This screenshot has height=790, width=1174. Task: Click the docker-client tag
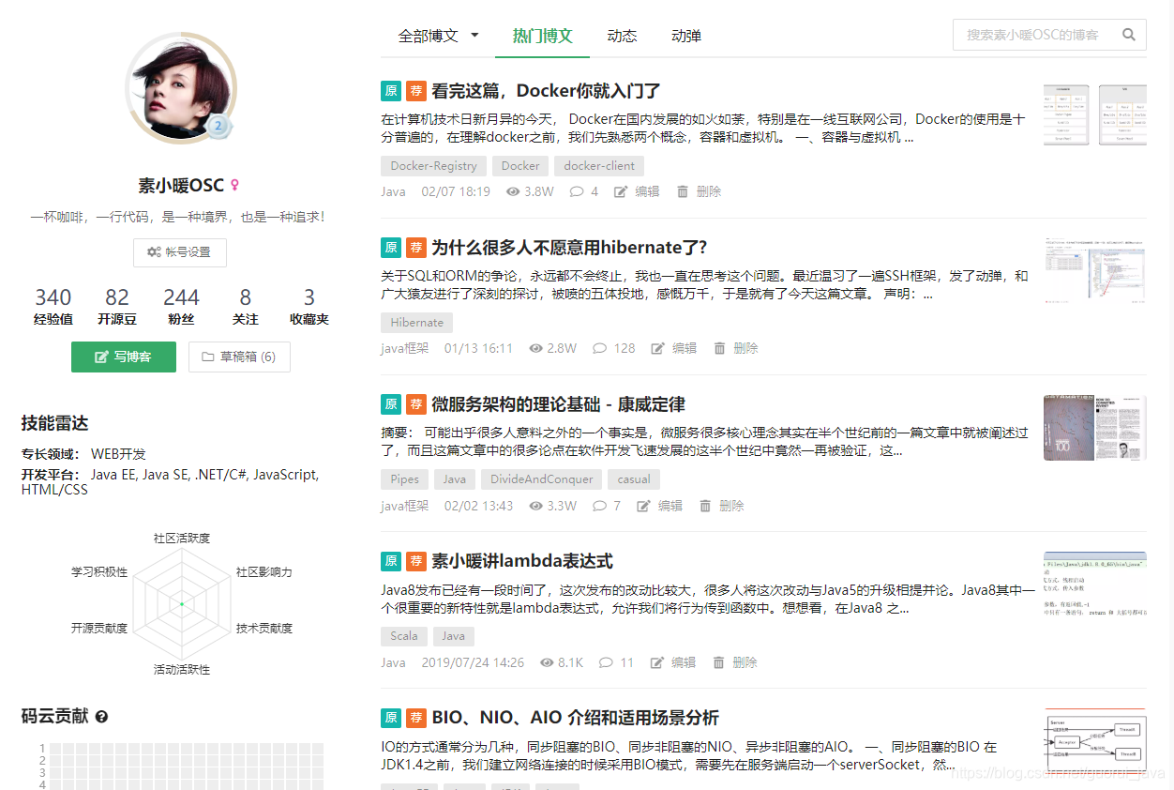599,166
